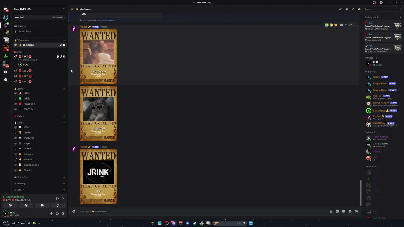Focus the Message #Welcome input field
404x227 pixels.
[x=202, y=211]
